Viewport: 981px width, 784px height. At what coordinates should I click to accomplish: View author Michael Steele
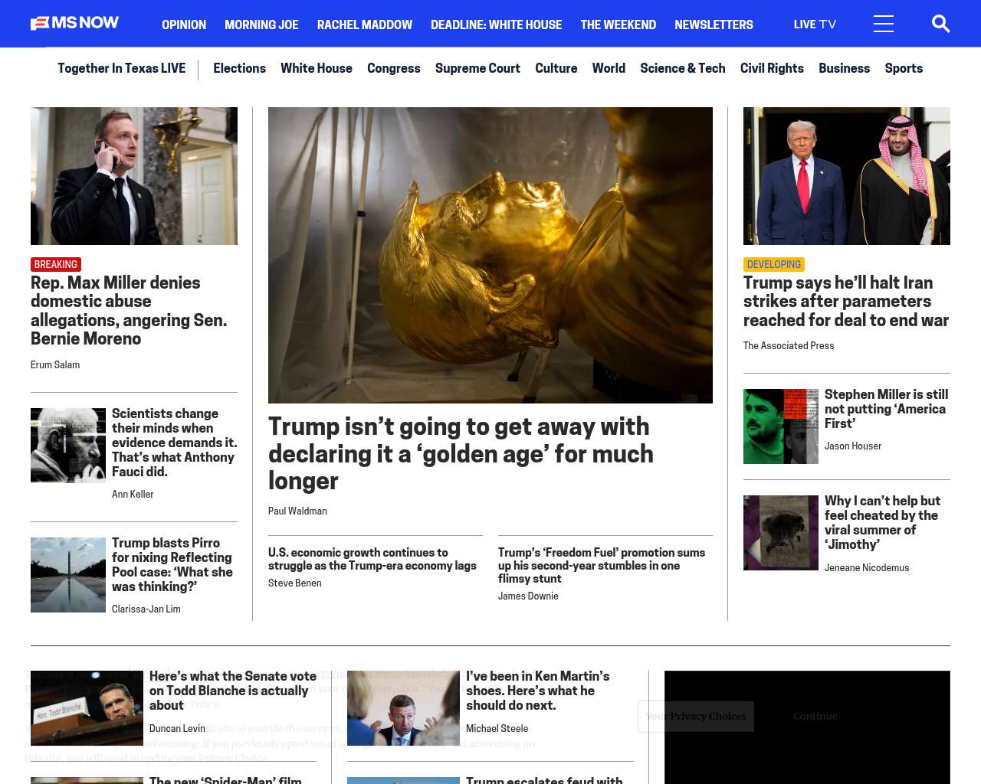[x=497, y=729]
